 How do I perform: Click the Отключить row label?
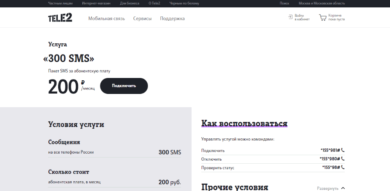tap(211, 159)
